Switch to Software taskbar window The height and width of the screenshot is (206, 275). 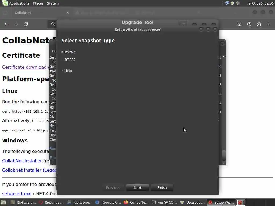point(23,202)
